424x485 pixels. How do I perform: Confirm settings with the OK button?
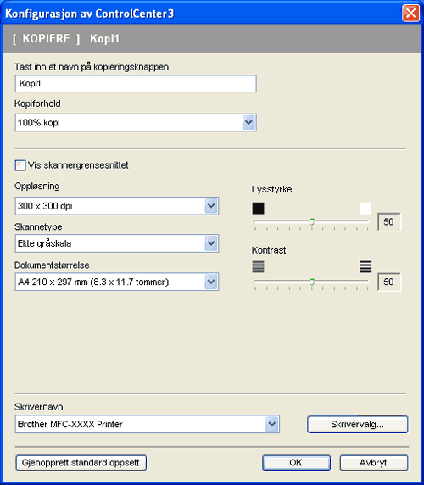(x=296, y=463)
